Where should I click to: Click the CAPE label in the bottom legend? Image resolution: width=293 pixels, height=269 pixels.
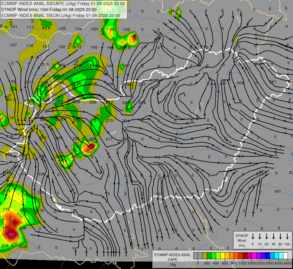[172, 260]
